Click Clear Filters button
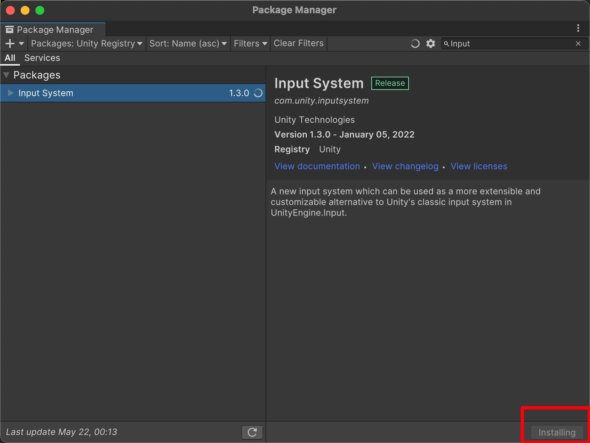This screenshot has height=443, width=590. tap(299, 43)
